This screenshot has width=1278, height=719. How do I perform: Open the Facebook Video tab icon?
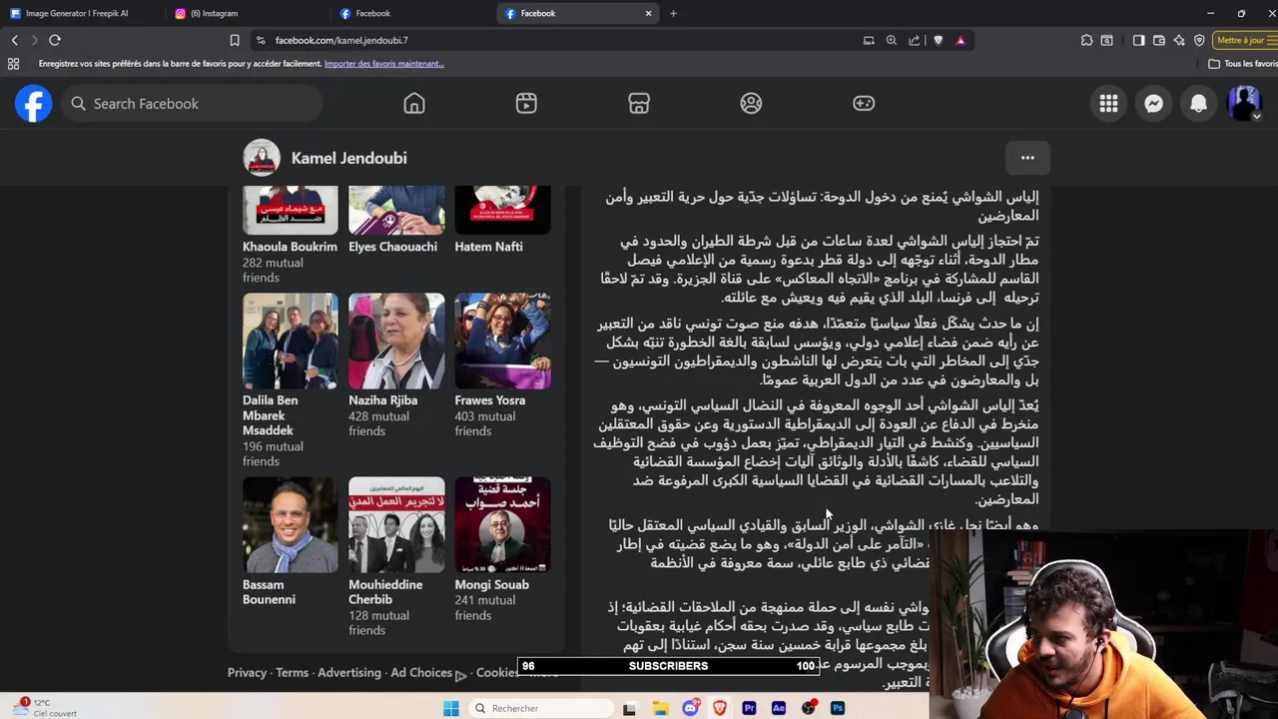pyautogui.click(x=526, y=104)
